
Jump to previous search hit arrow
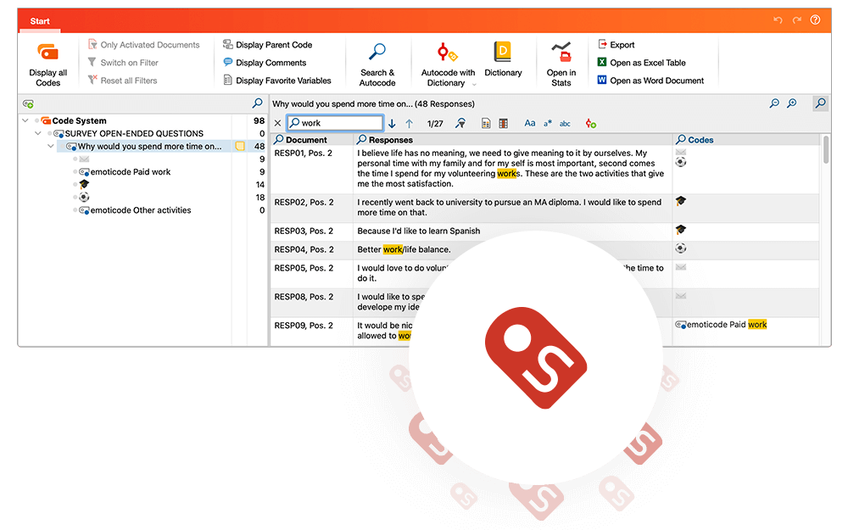(x=410, y=124)
